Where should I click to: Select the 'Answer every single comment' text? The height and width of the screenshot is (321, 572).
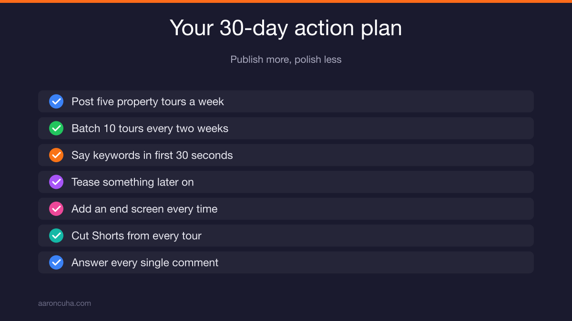click(145, 263)
